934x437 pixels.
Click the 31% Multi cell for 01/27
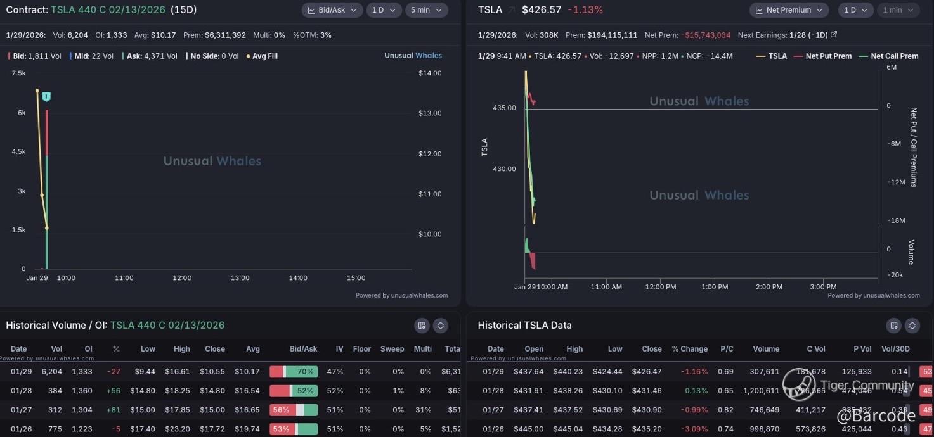(x=425, y=410)
